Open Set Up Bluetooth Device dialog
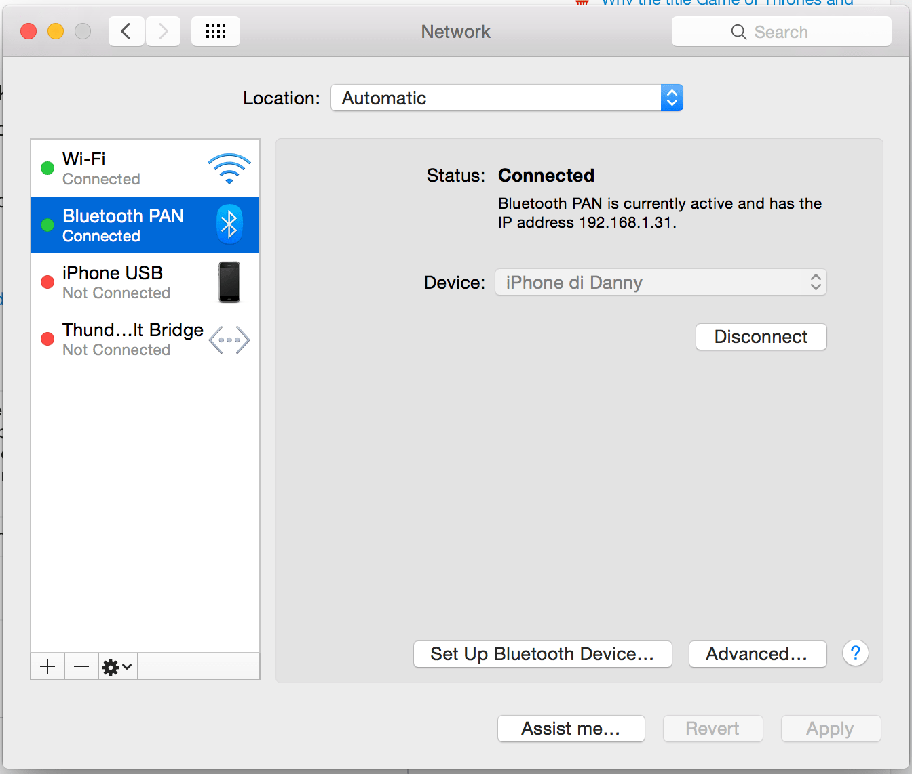 542,653
